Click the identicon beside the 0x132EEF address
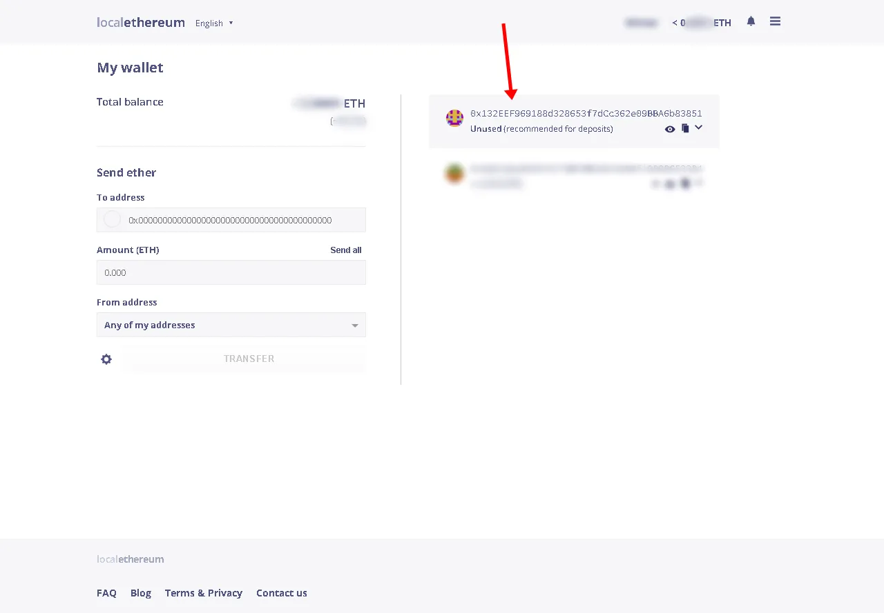Screen dimensions: 884x613 pyautogui.click(x=454, y=118)
